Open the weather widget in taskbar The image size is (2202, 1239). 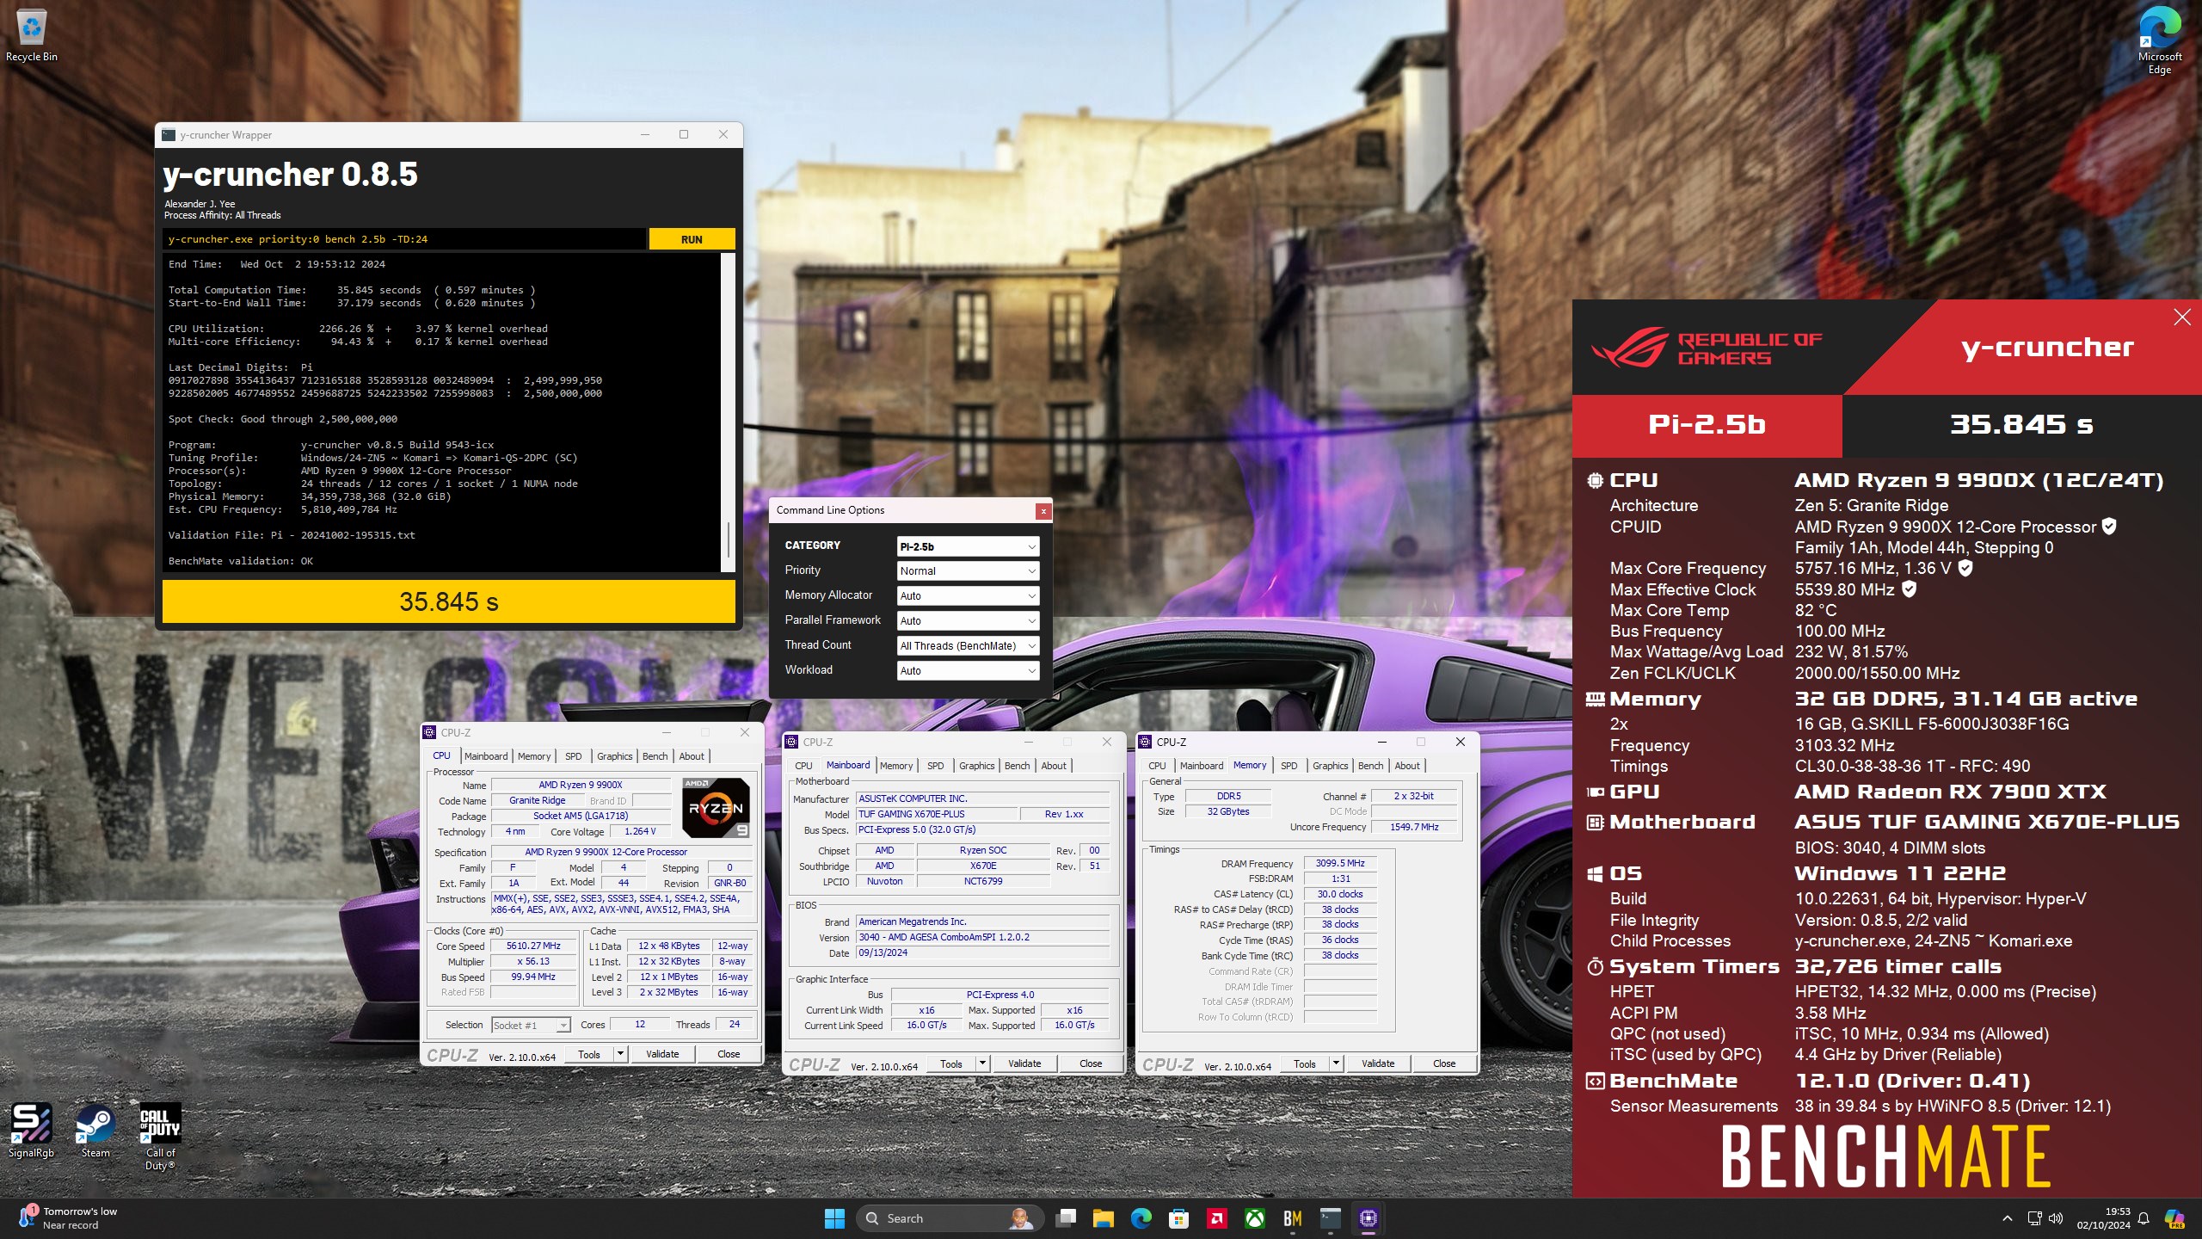67,1218
